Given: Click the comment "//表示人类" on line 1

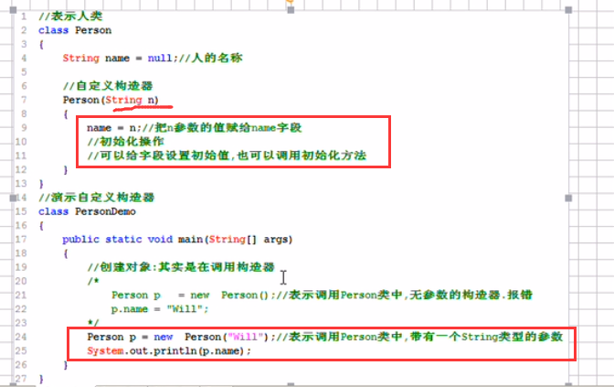Looking at the screenshot, I should coord(70,16).
